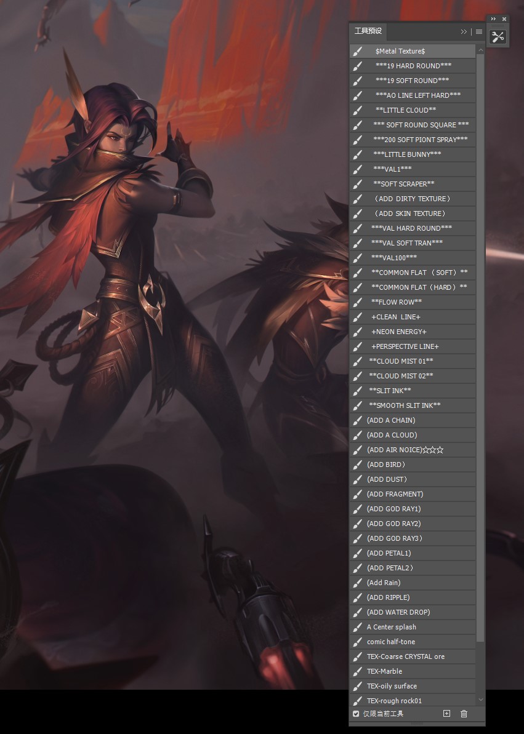
Task: Click brush icon of **LITTLE CLOUD**
Action: (x=358, y=110)
